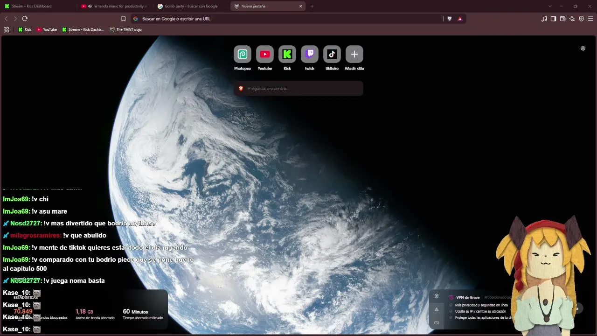Click the Añadir sitio plus tile
597x336 pixels.
pyautogui.click(x=354, y=54)
